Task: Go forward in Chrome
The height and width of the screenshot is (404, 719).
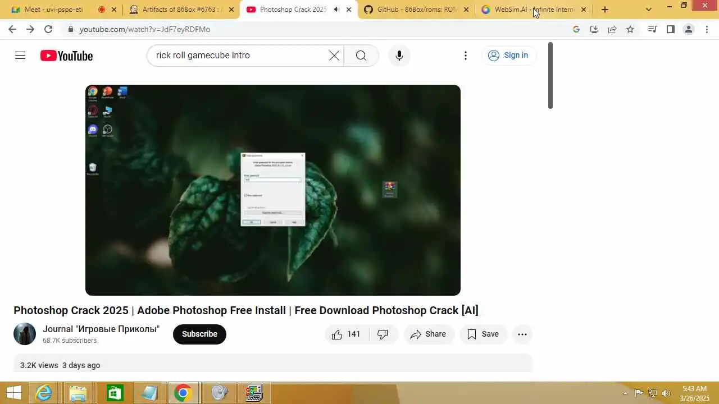Action: tap(30, 29)
